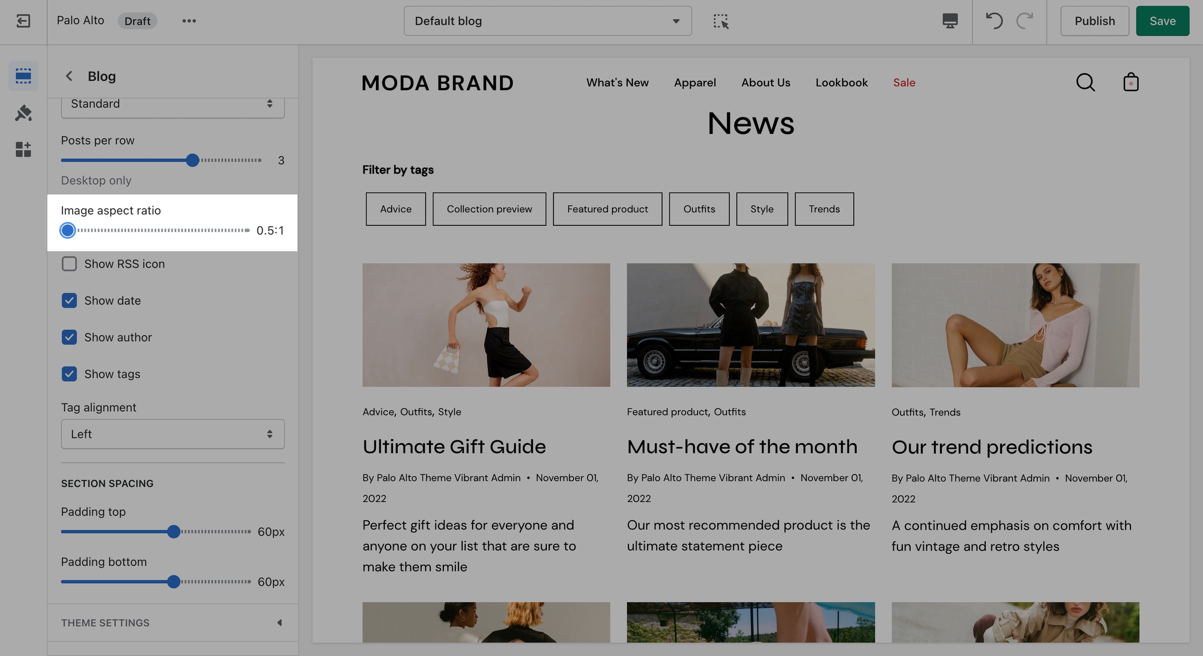Open the Lookbook menu item

coord(841,82)
